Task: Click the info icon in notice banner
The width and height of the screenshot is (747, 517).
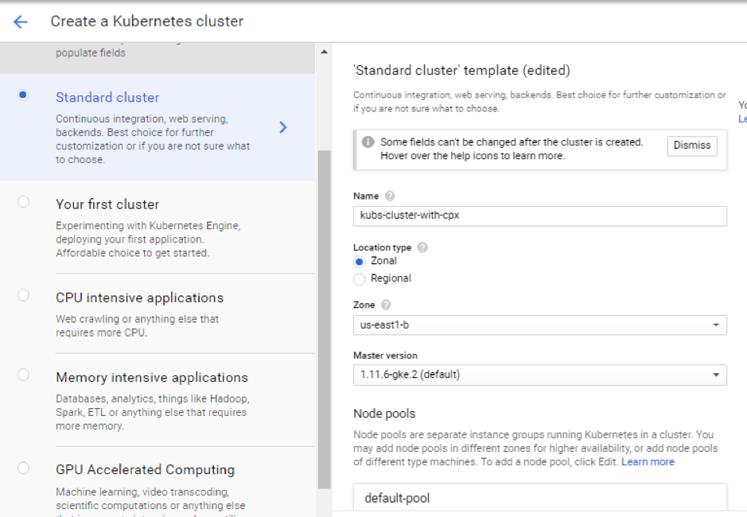Action: coord(368,142)
